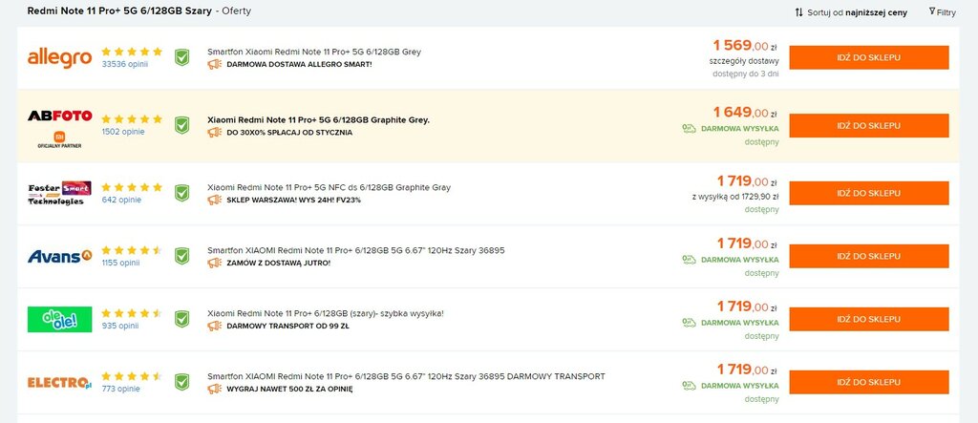Click the 1 649,00 zł price
This screenshot has height=423, width=978.
745,113
